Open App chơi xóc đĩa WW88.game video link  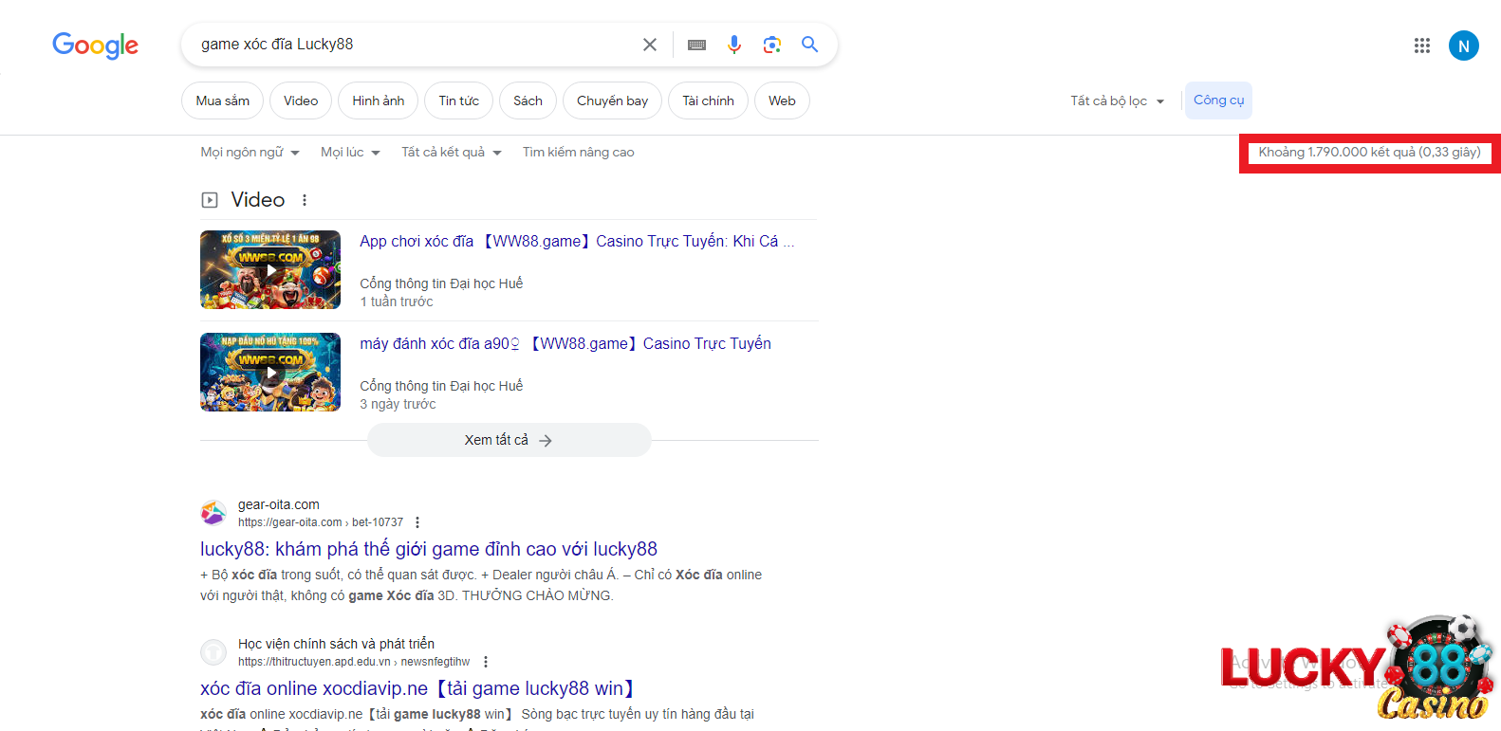pos(577,241)
